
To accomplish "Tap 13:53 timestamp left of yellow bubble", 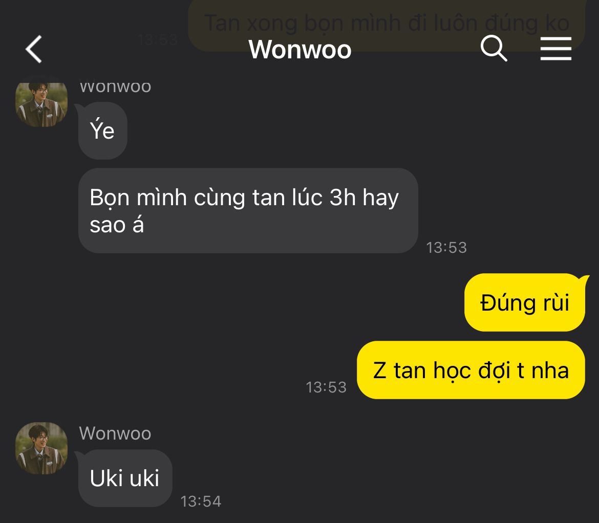I will [x=326, y=387].
